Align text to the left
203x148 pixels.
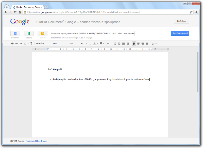click(x=134, y=44)
